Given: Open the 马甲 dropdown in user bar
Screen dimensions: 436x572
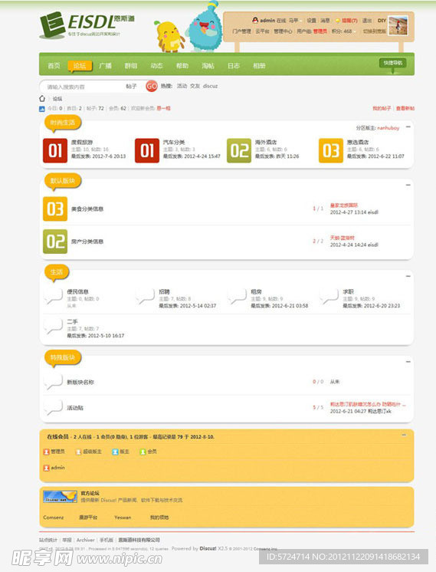Looking at the screenshot, I should (294, 21).
